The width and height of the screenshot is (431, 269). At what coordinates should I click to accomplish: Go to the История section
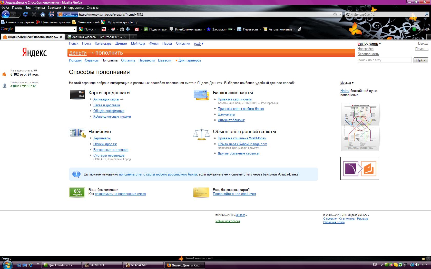(x=75, y=60)
